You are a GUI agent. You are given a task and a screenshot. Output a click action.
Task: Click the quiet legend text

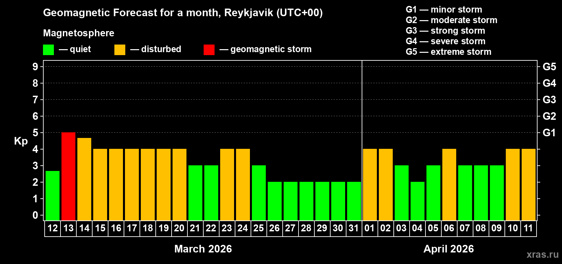[80, 49]
